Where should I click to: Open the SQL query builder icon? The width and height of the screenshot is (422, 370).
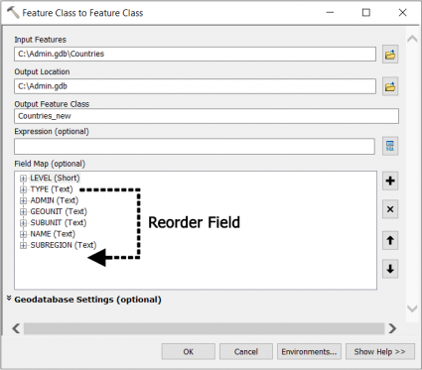pyautogui.click(x=390, y=146)
